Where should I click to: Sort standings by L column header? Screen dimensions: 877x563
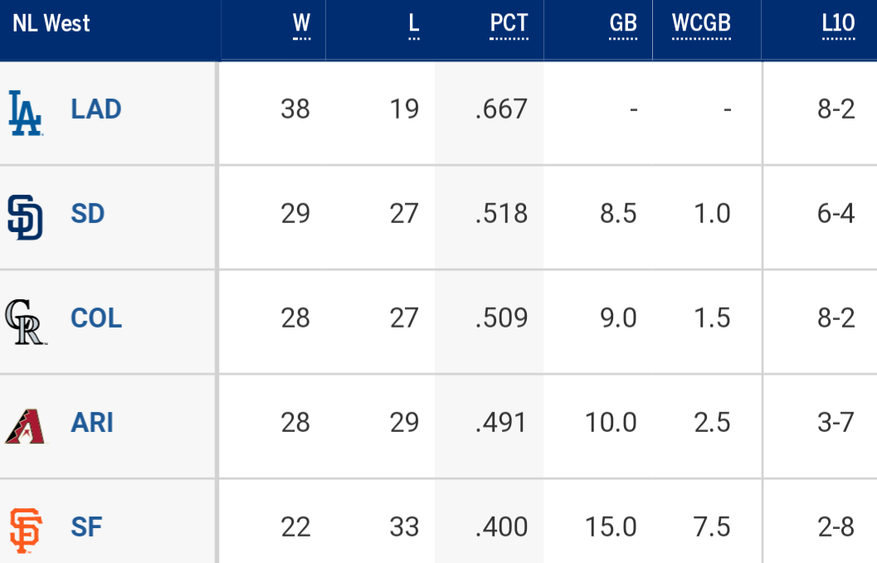coord(414,25)
